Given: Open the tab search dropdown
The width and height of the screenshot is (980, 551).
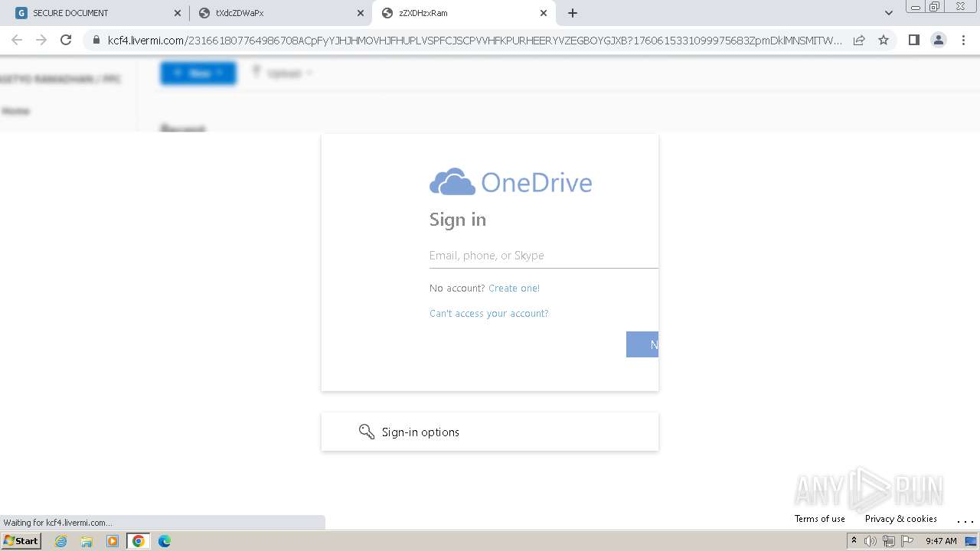Looking at the screenshot, I should tap(889, 13).
